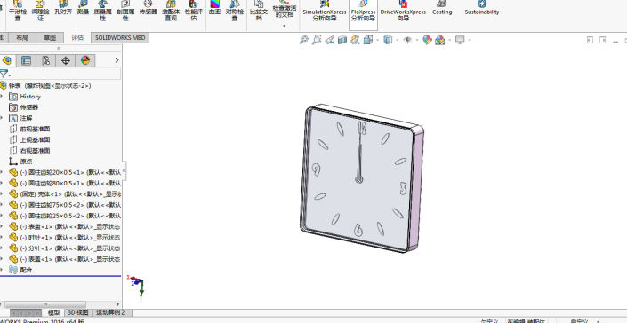Select 右视基准面 right plane
The image size is (627, 323).
[29, 151]
